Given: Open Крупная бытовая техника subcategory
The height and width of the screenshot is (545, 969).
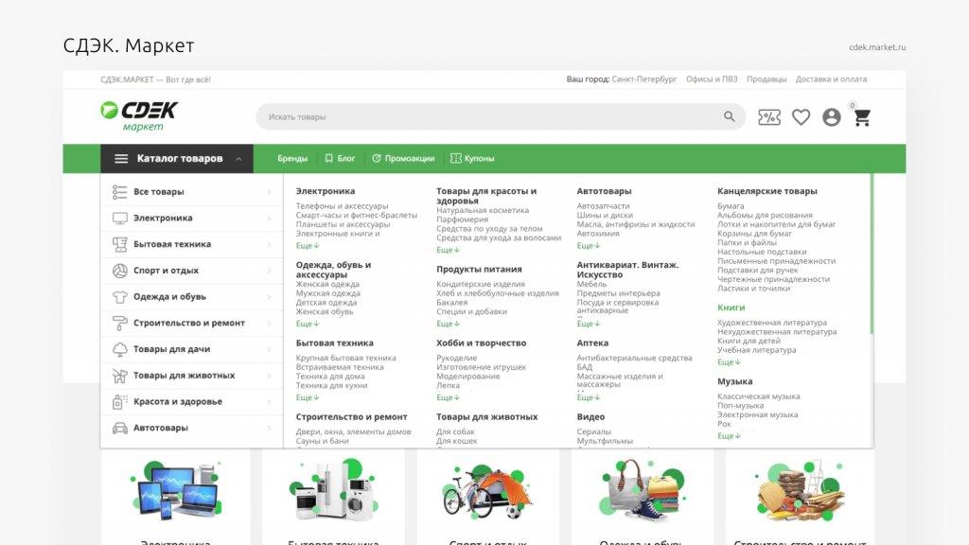Looking at the screenshot, I should tap(346, 358).
